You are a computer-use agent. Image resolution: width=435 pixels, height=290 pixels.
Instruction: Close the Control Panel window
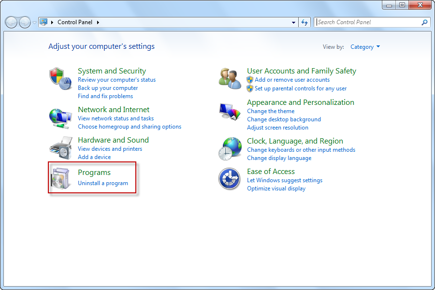[x=420, y=5]
